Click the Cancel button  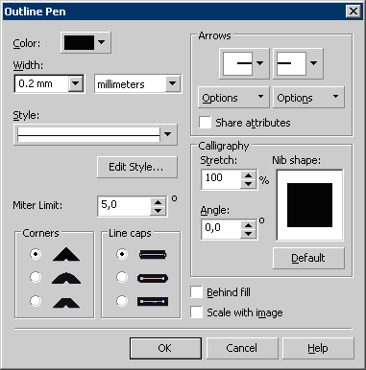click(242, 348)
